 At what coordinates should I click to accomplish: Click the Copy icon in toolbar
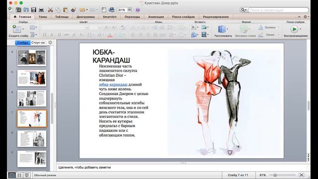[58, 10]
